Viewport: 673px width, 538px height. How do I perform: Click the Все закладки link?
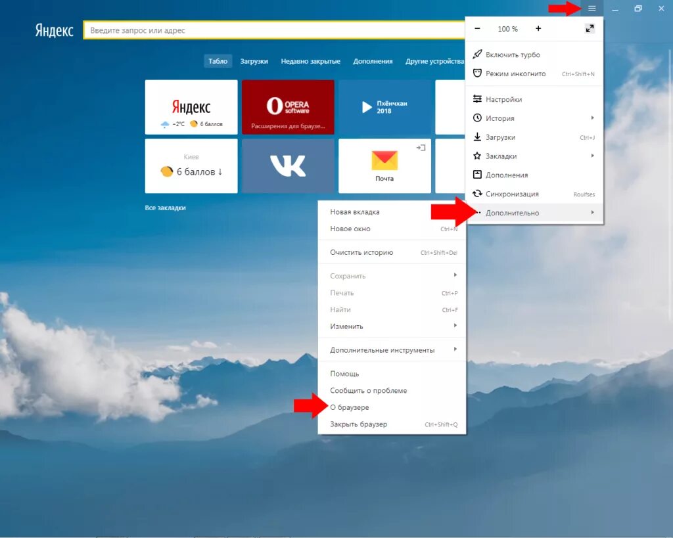165,208
